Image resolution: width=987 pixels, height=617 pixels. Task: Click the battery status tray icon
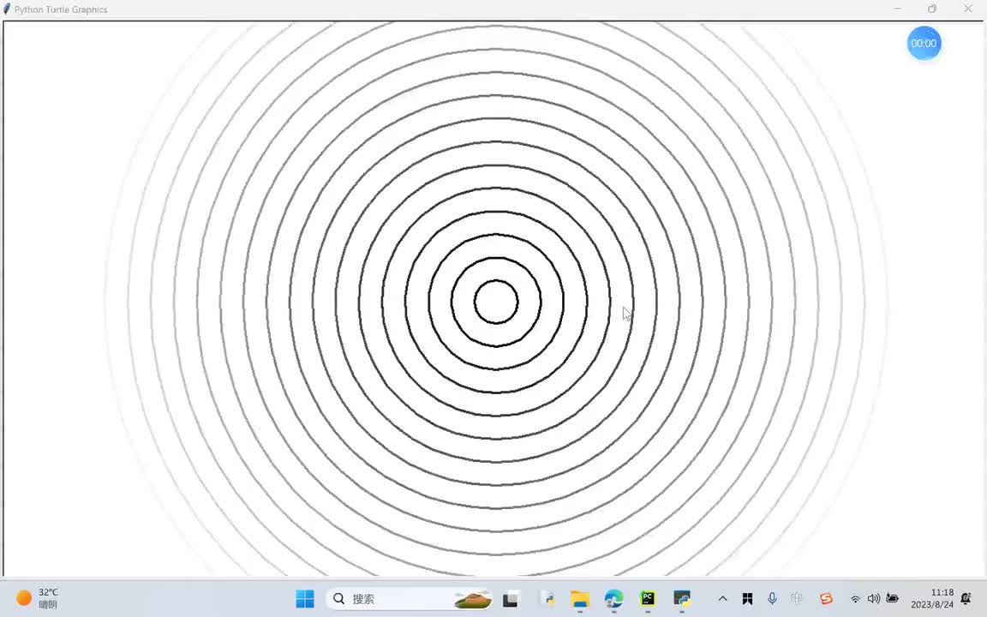(x=892, y=599)
